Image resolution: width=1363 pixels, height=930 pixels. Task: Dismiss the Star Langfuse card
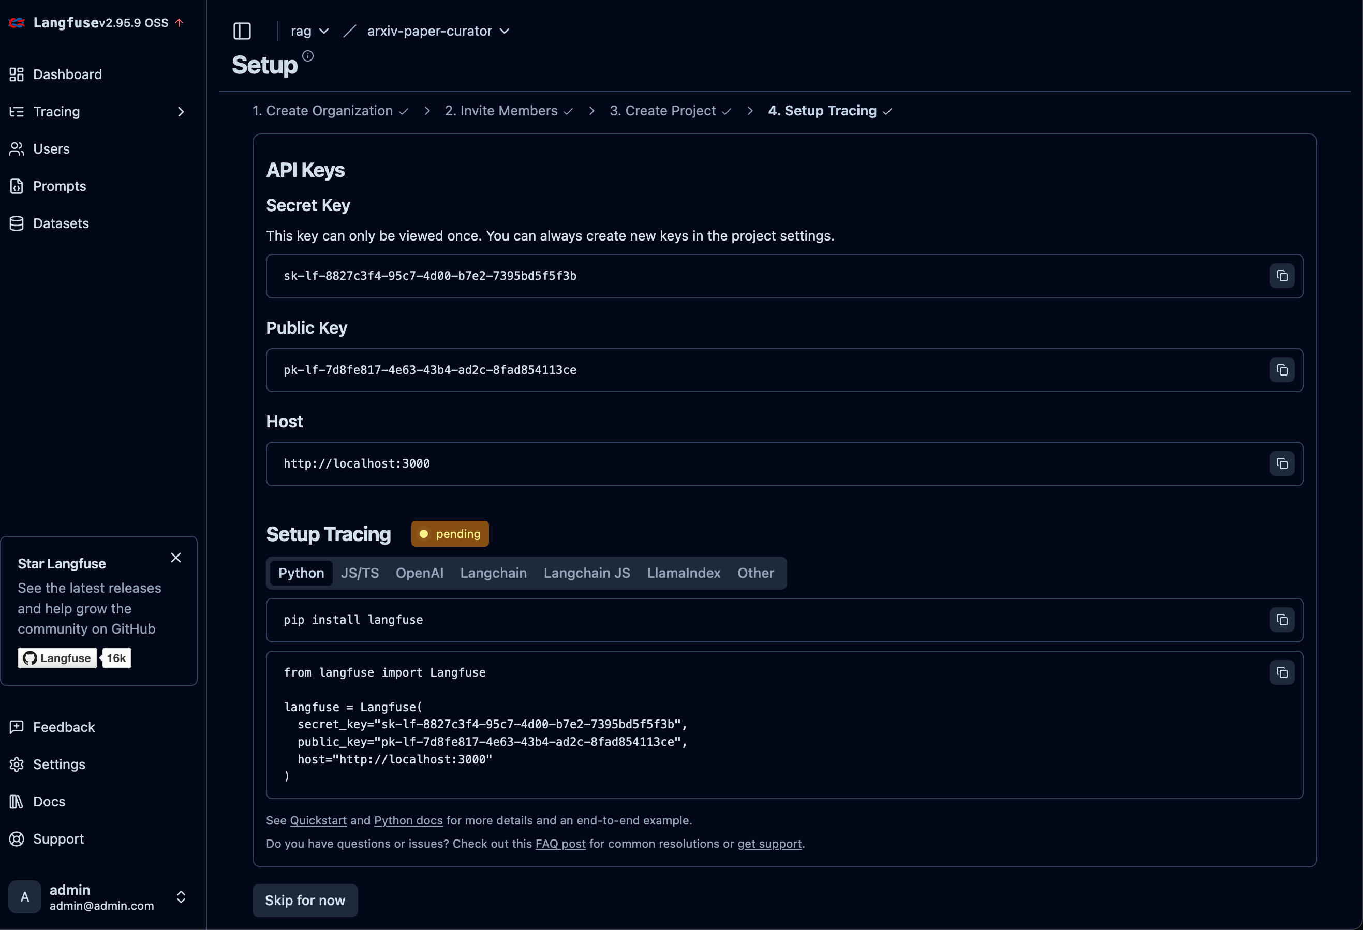(175, 558)
